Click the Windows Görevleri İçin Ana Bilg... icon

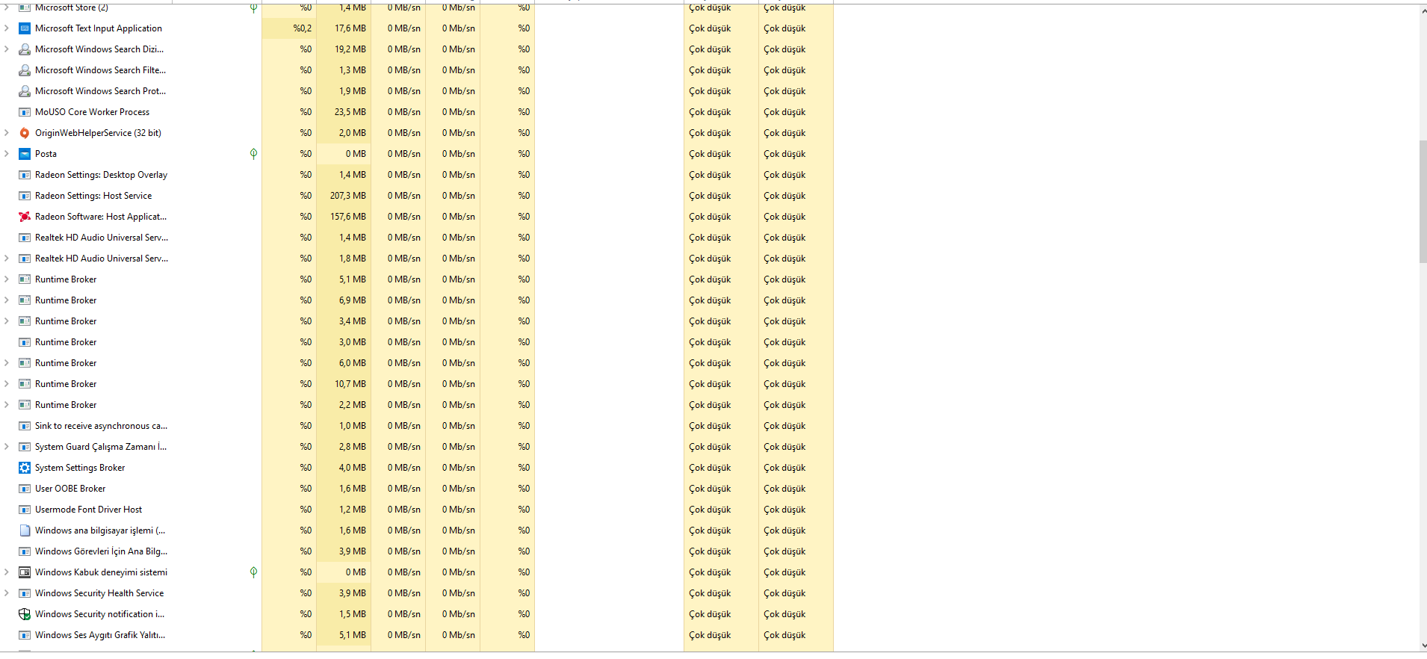tap(25, 551)
